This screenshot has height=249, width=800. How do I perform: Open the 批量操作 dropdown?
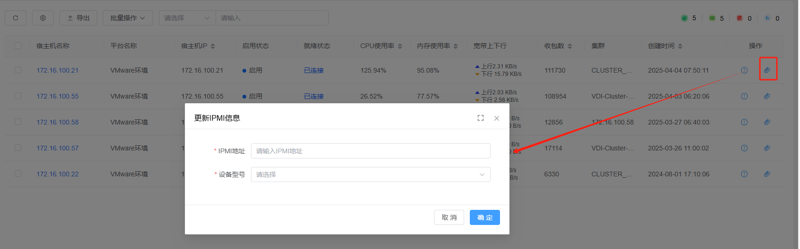point(128,18)
